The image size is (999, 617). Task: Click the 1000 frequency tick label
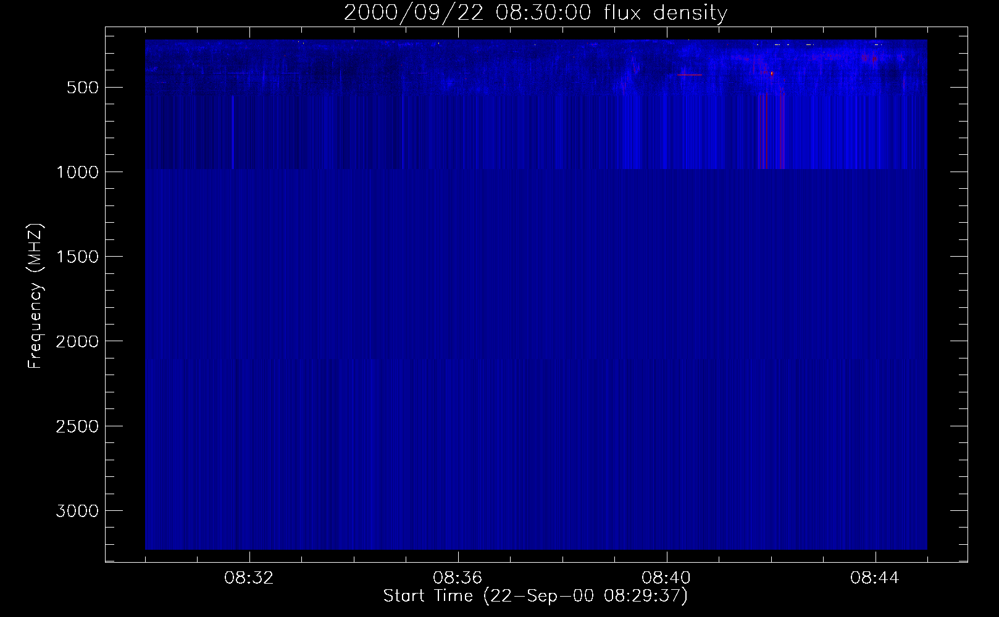click(x=77, y=172)
